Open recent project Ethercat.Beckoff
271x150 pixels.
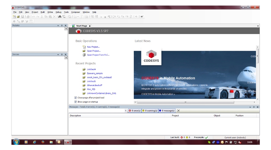click(x=94, y=85)
